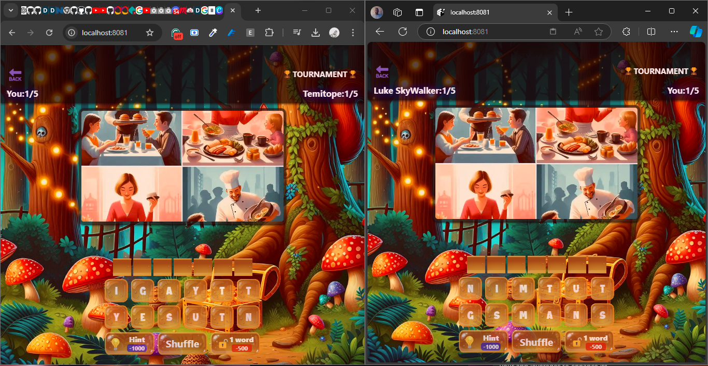The height and width of the screenshot is (366, 708).
Task: Open Chrome extensions puzzle menu
Action: [268, 33]
